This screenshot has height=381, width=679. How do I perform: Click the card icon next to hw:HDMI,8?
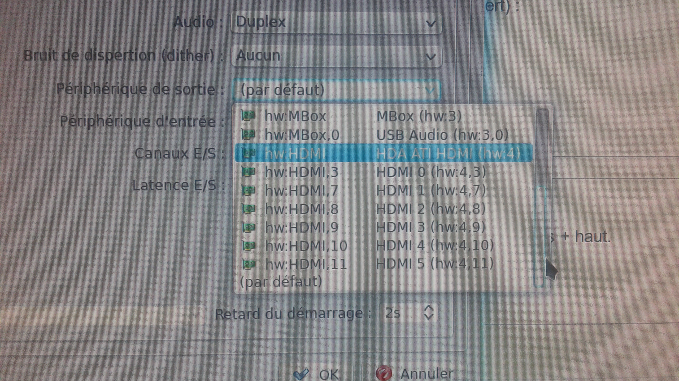pos(249,209)
